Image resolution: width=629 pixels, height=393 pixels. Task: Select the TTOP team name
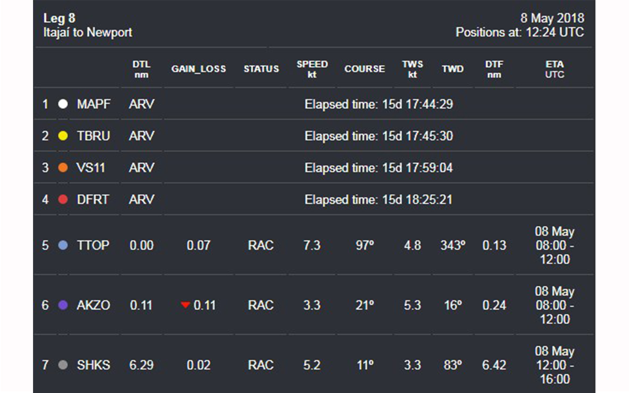coord(93,246)
